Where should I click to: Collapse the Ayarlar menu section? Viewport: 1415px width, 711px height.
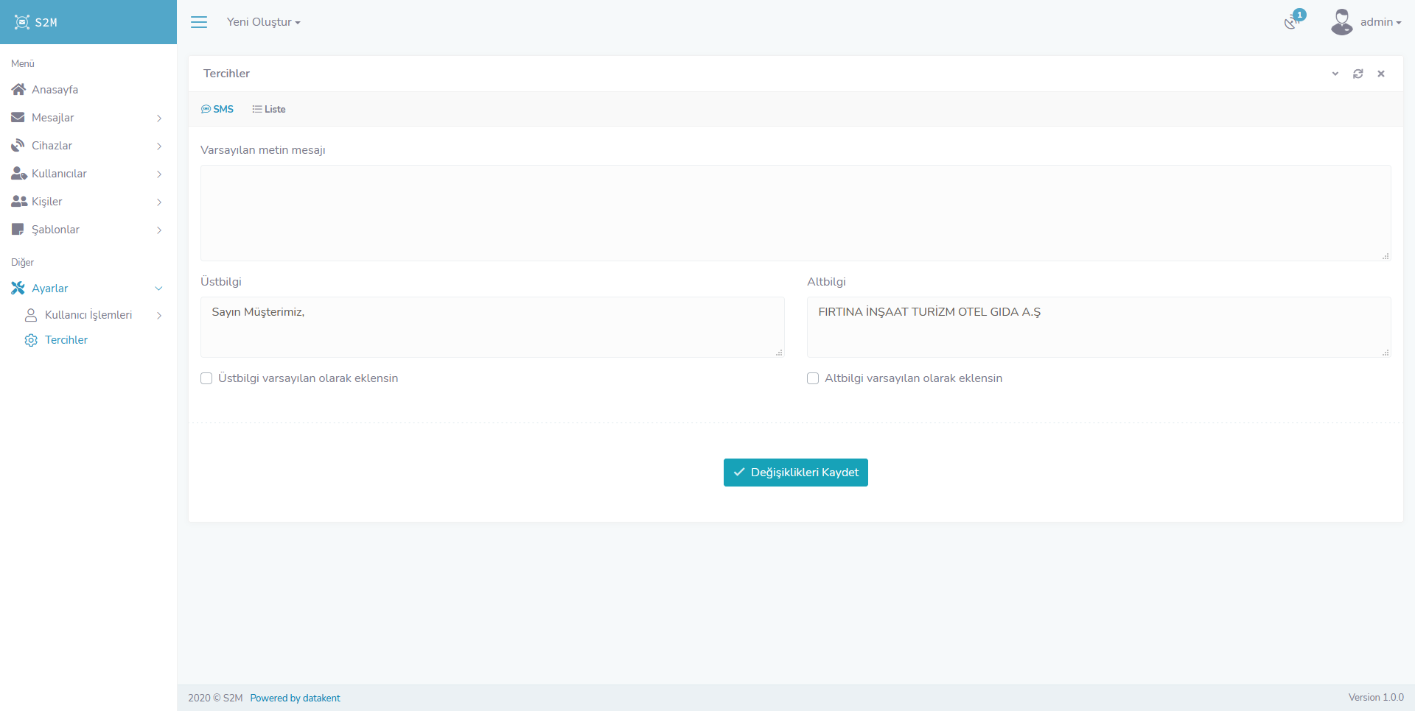pyautogui.click(x=87, y=289)
